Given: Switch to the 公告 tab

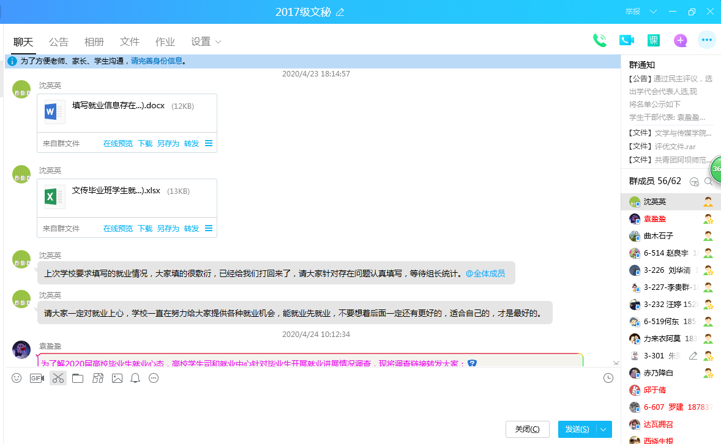Looking at the screenshot, I should coord(59,42).
